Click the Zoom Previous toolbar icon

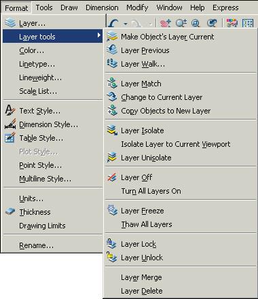click(212, 23)
